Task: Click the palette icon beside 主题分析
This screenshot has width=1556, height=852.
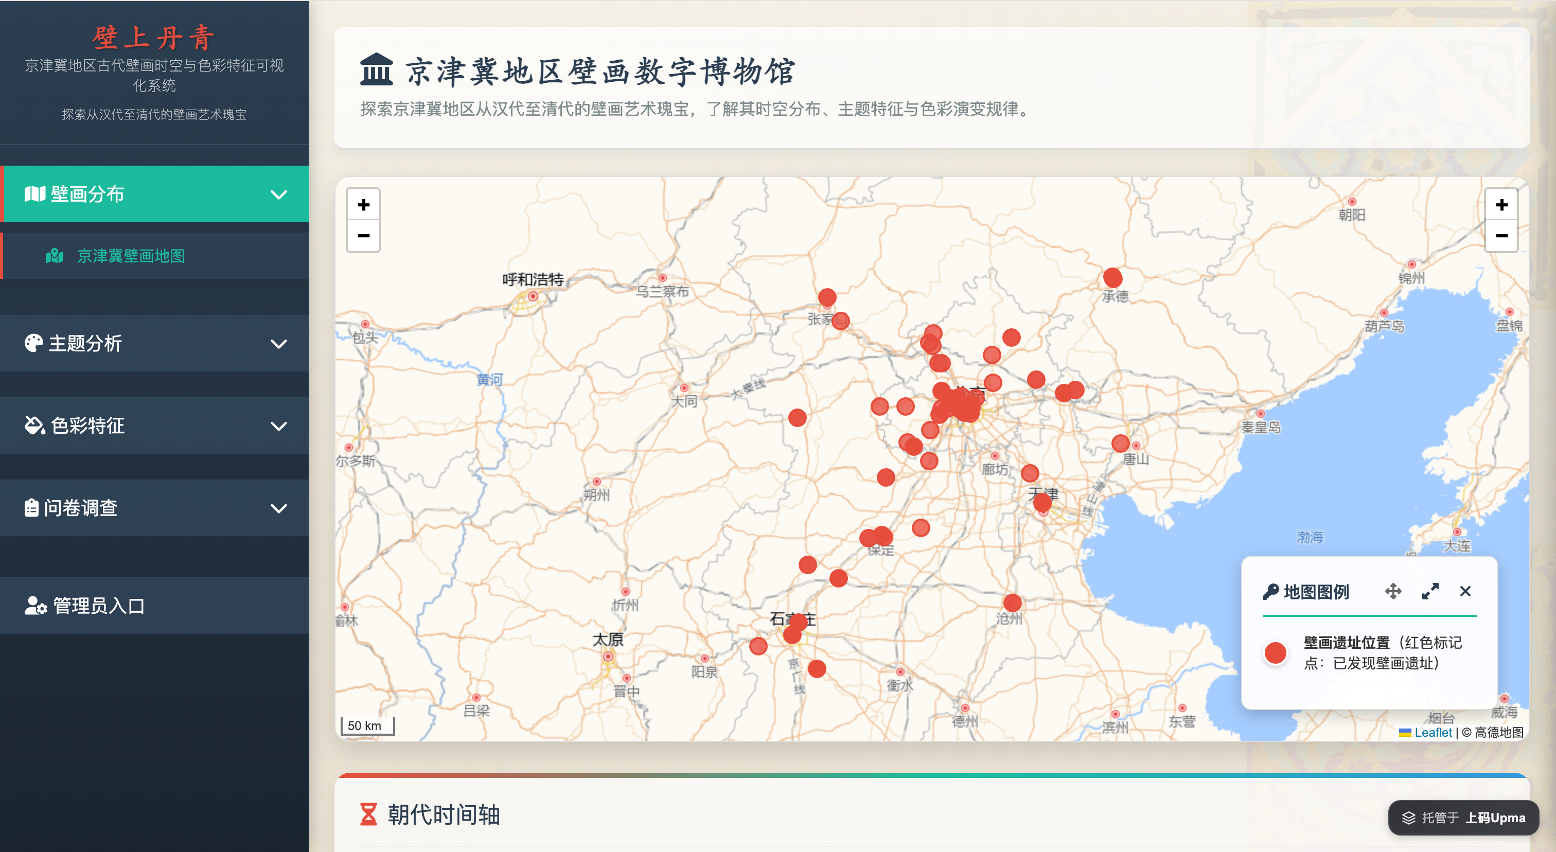Action: click(x=33, y=343)
